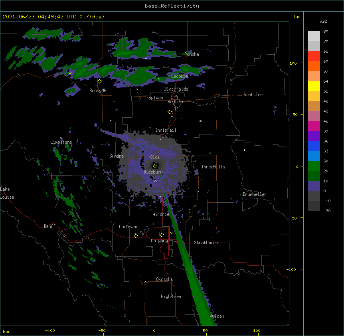Screen dimensions: 344x336
Task: Click the 0.7(deg) elevation label
Action: [x=92, y=17]
